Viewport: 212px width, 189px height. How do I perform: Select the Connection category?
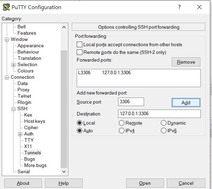(22, 77)
